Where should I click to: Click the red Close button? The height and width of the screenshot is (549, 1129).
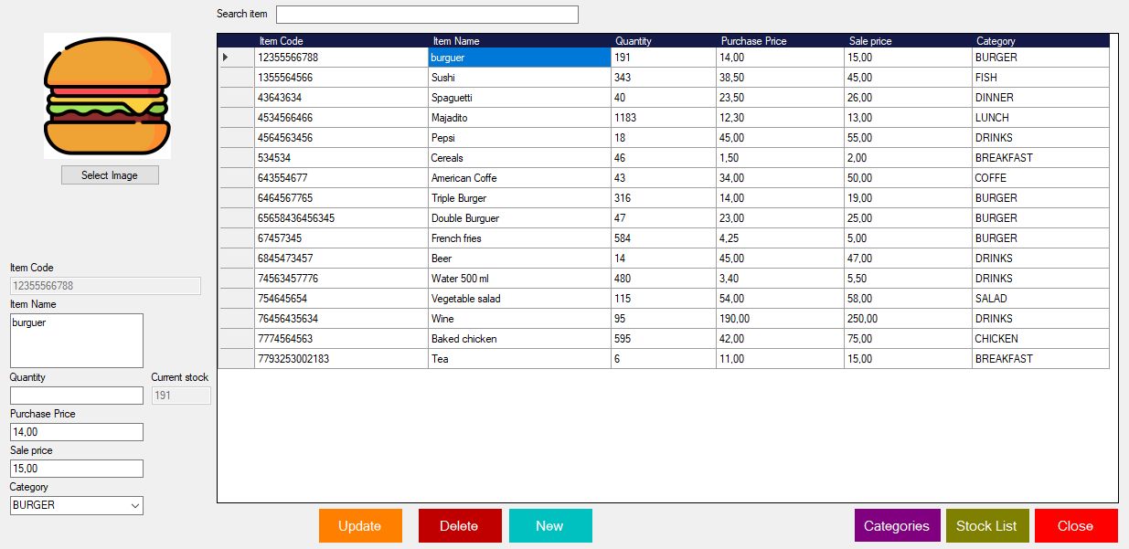[x=1076, y=525]
